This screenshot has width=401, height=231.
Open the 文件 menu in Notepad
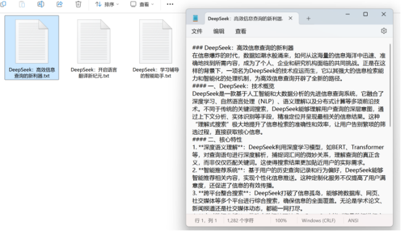(197, 31)
